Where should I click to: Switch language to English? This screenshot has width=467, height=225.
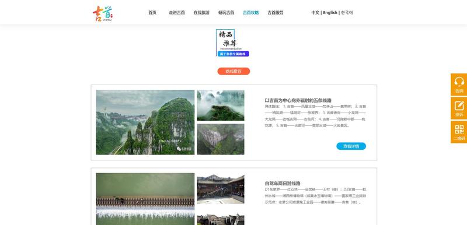tap(330, 12)
